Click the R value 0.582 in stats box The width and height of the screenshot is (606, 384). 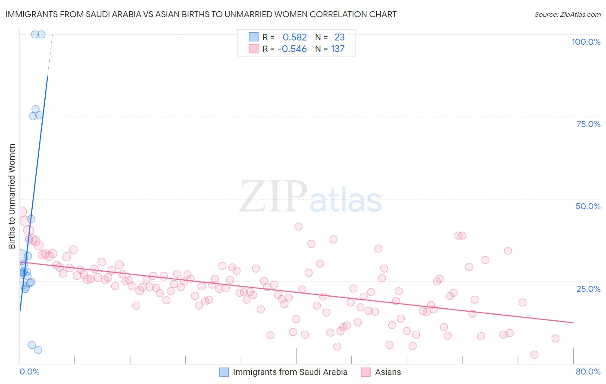(295, 37)
